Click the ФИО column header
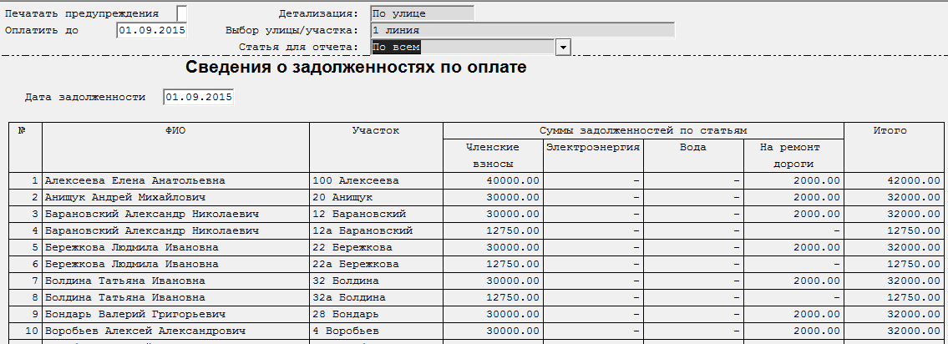 tap(175, 131)
